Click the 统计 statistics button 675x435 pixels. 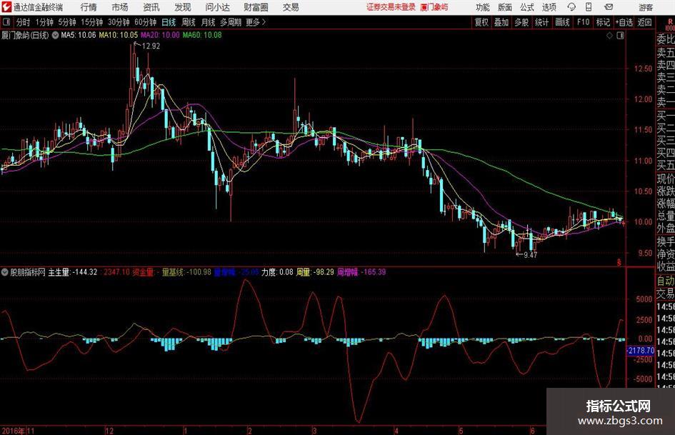(x=542, y=22)
